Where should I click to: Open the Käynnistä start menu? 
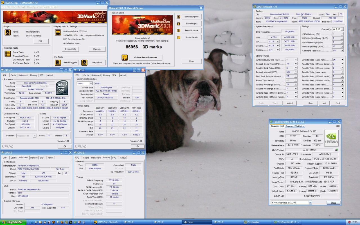(x=13, y=222)
